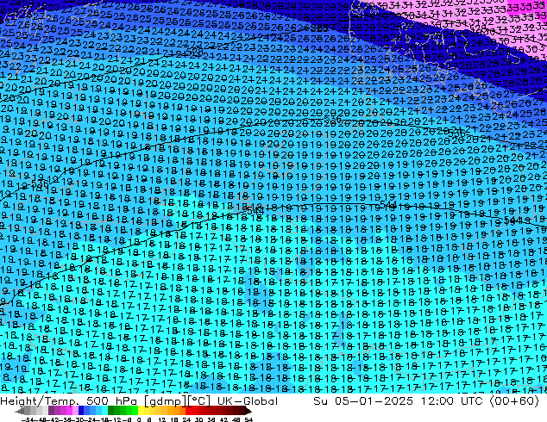547x422 pixels.
Task: Click the dark blue swatch in the color scale
Action: coord(81,411)
